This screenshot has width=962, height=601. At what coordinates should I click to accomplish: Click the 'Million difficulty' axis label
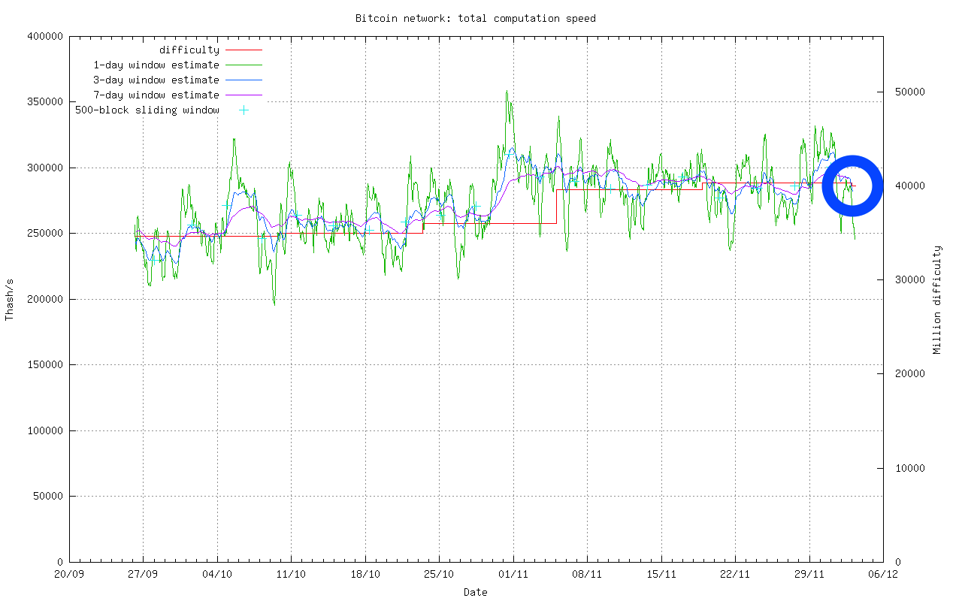[937, 299]
